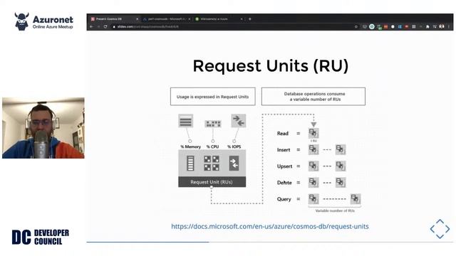456x256 pixels.
Task: Click the '% IOPS' label
Action: 234,147
